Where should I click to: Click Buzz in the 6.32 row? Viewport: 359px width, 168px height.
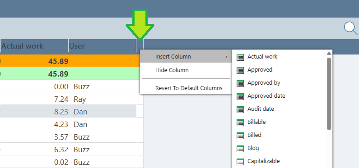[x=81, y=150]
